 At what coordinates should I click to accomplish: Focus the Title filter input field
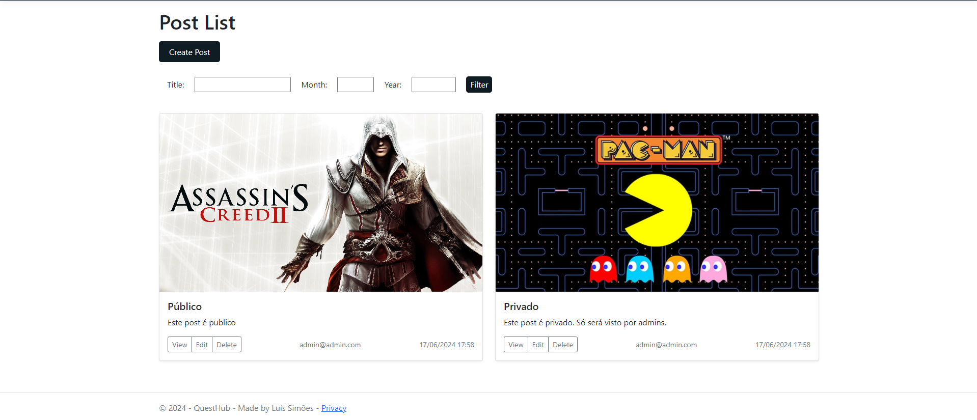click(x=242, y=85)
